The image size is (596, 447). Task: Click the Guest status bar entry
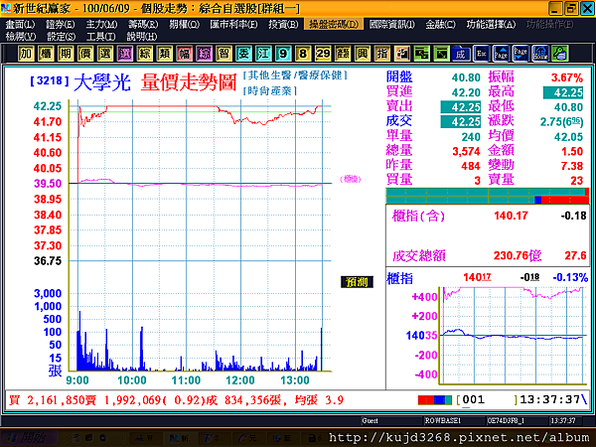coord(371,420)
